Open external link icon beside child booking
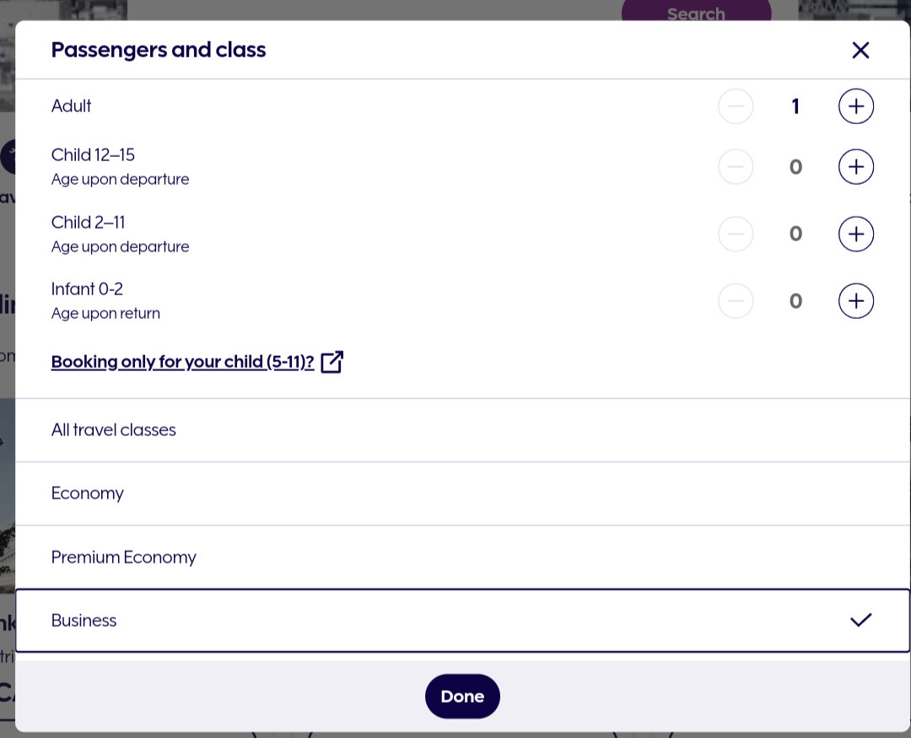Viewport: 911px width, 738px height. (332, 362)
